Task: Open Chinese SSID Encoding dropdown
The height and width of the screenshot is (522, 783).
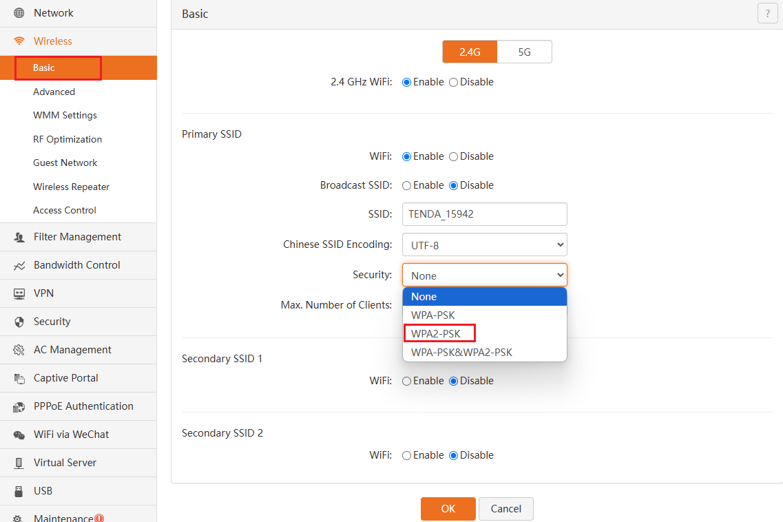Action: (x=484, y=244)
